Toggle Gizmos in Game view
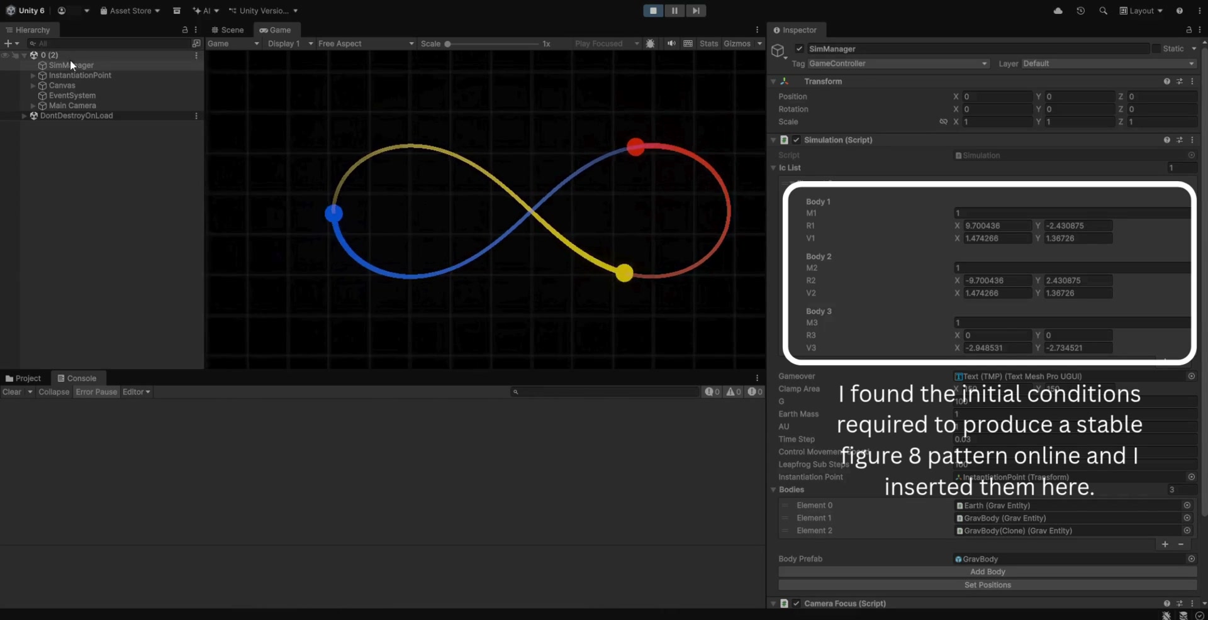1208x620 pixels. point(737,43)
